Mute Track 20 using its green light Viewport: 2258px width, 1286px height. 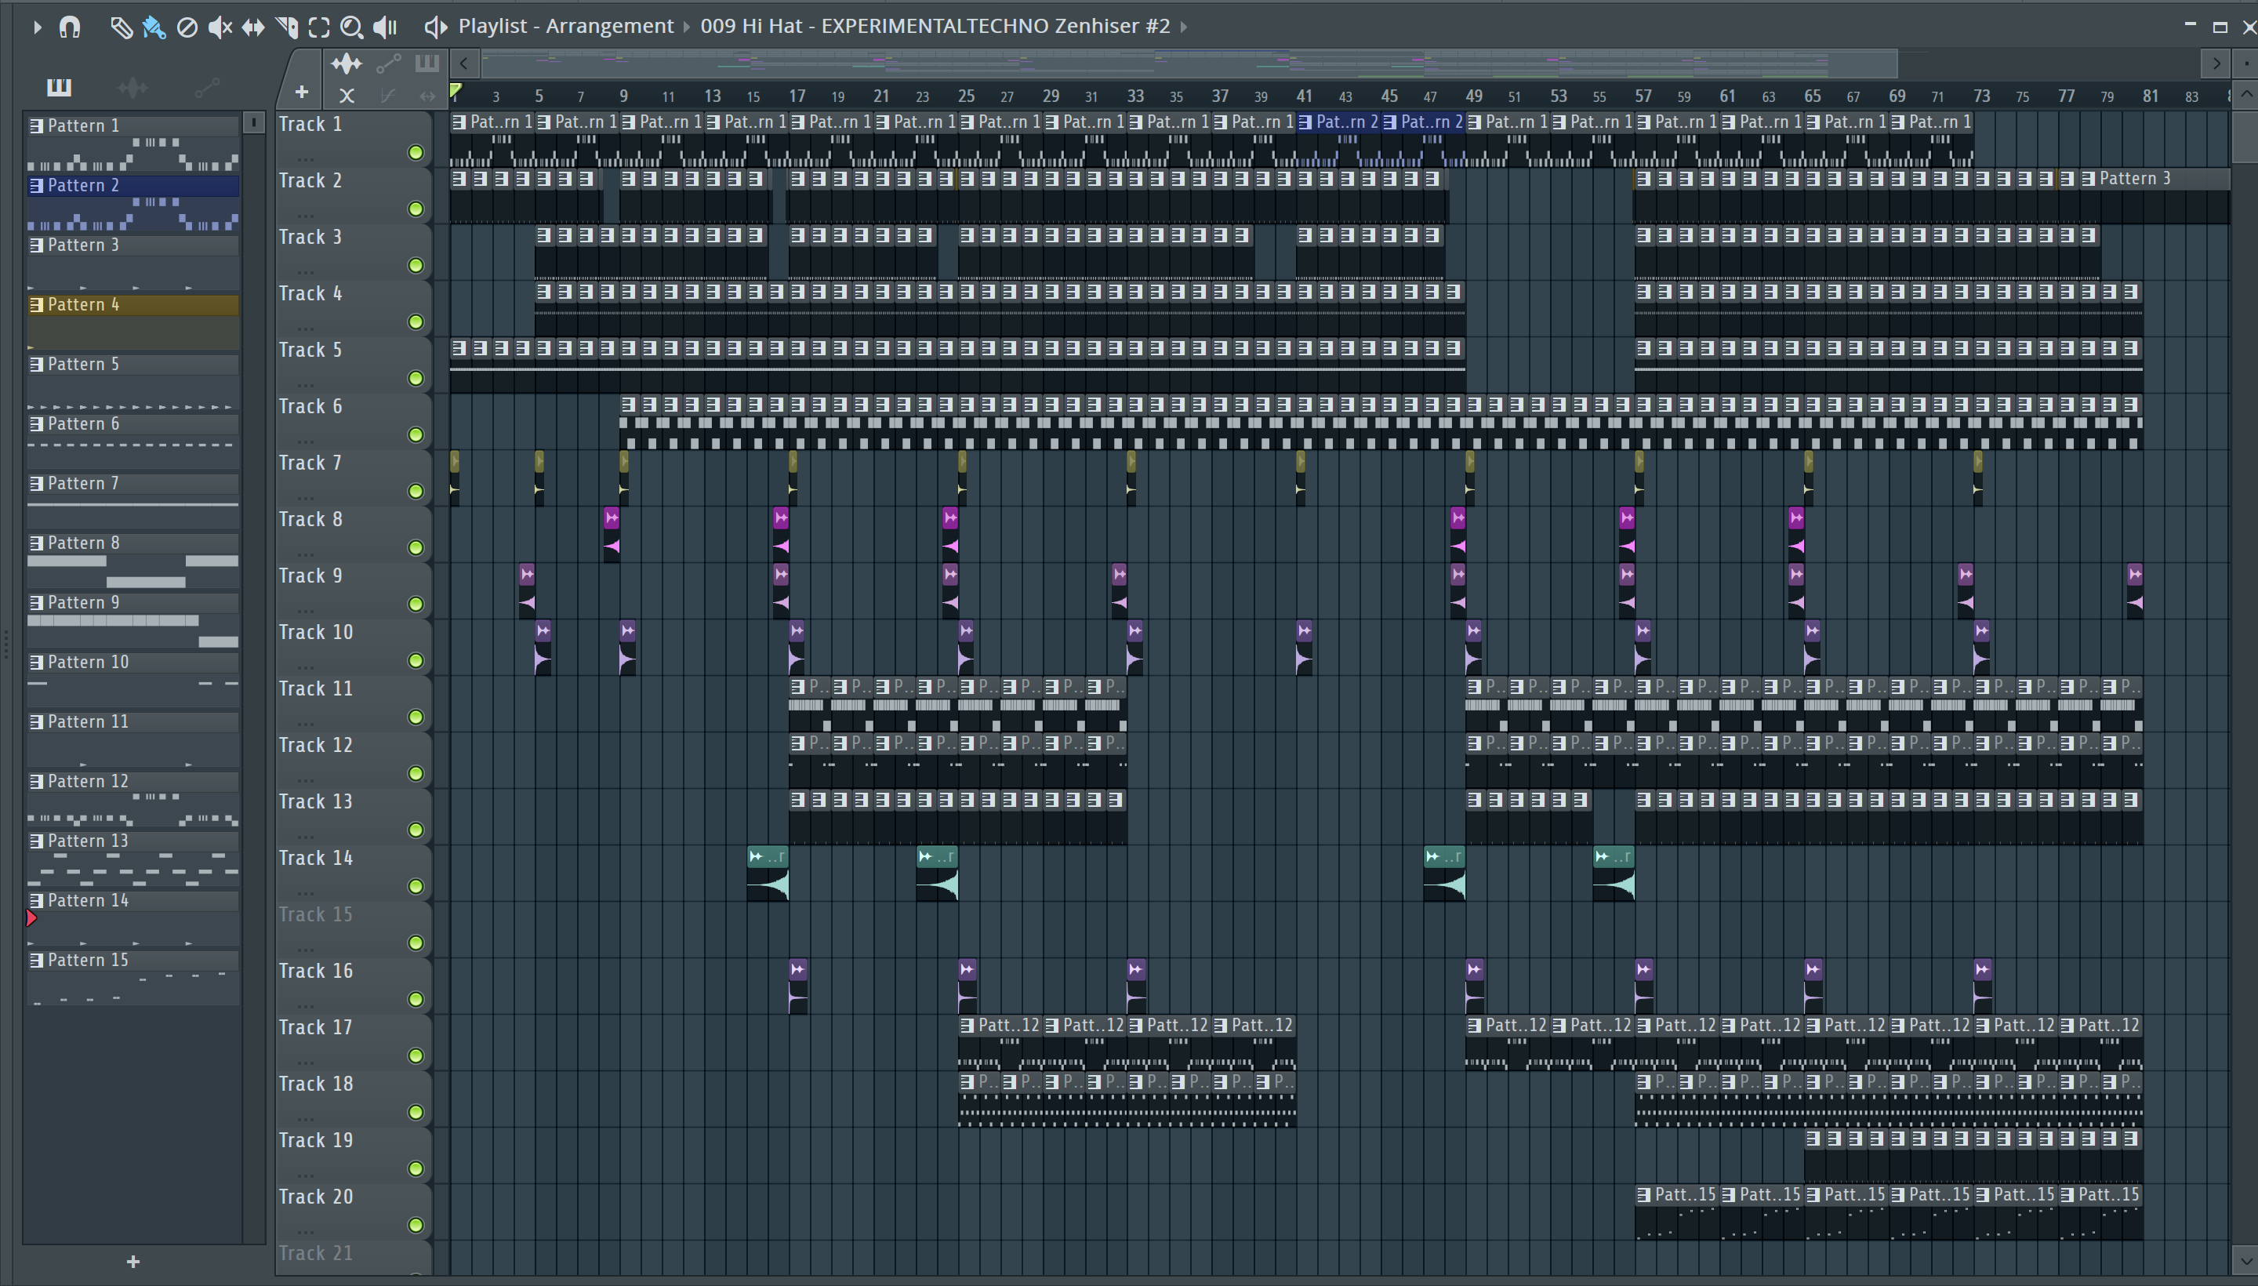pos(415,1226)
